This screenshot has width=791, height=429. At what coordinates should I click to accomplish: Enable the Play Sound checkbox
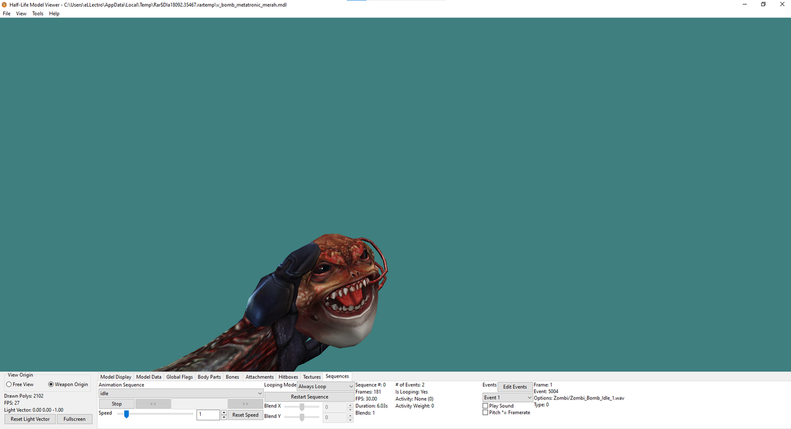[x=485, y=406]
